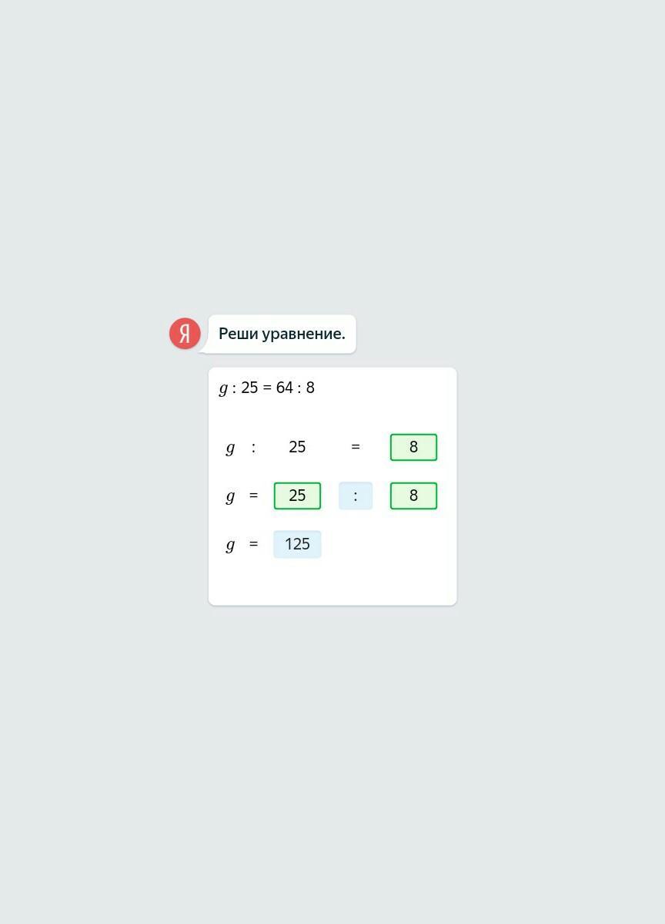Click the plain number 25 in first solution row
The height and width of the screenshot is (924, 665).
click(297, 447)
